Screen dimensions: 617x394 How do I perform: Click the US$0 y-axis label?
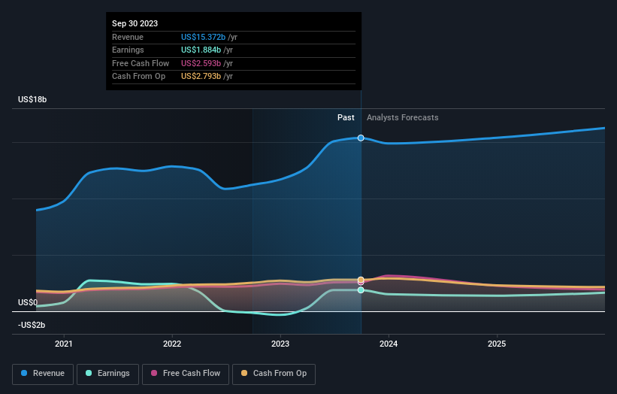point(28,303)
